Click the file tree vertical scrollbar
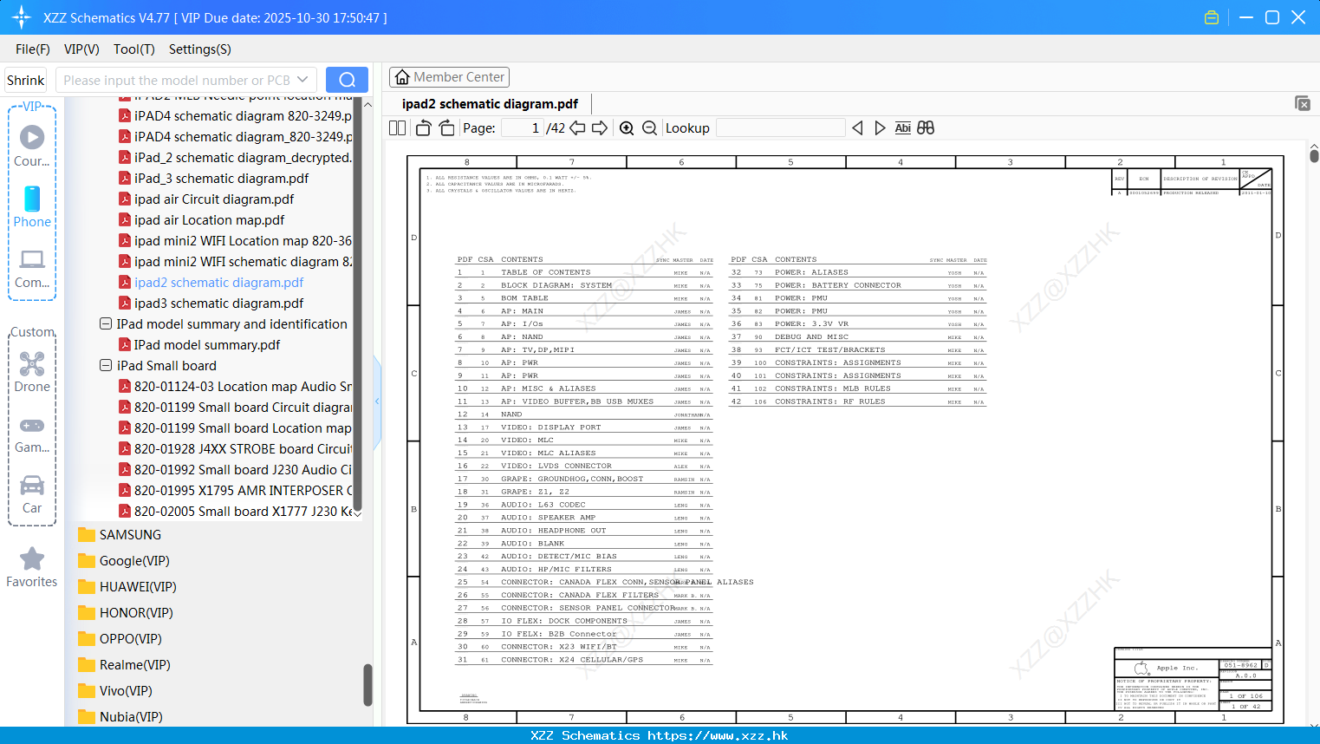Viewport: 1320px width, 744px height. (x=357, y=303)
